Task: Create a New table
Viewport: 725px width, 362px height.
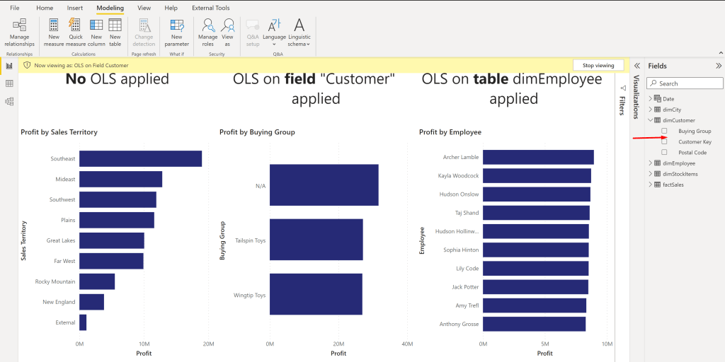Action: point(115,33)
